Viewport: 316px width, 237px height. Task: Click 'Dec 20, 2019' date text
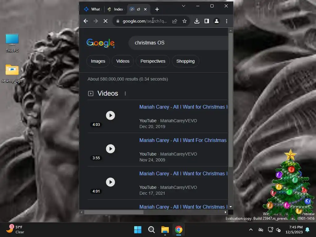[152, 127]
